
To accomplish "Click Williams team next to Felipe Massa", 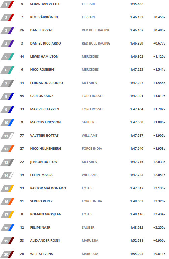I will (x=90, y=175).
